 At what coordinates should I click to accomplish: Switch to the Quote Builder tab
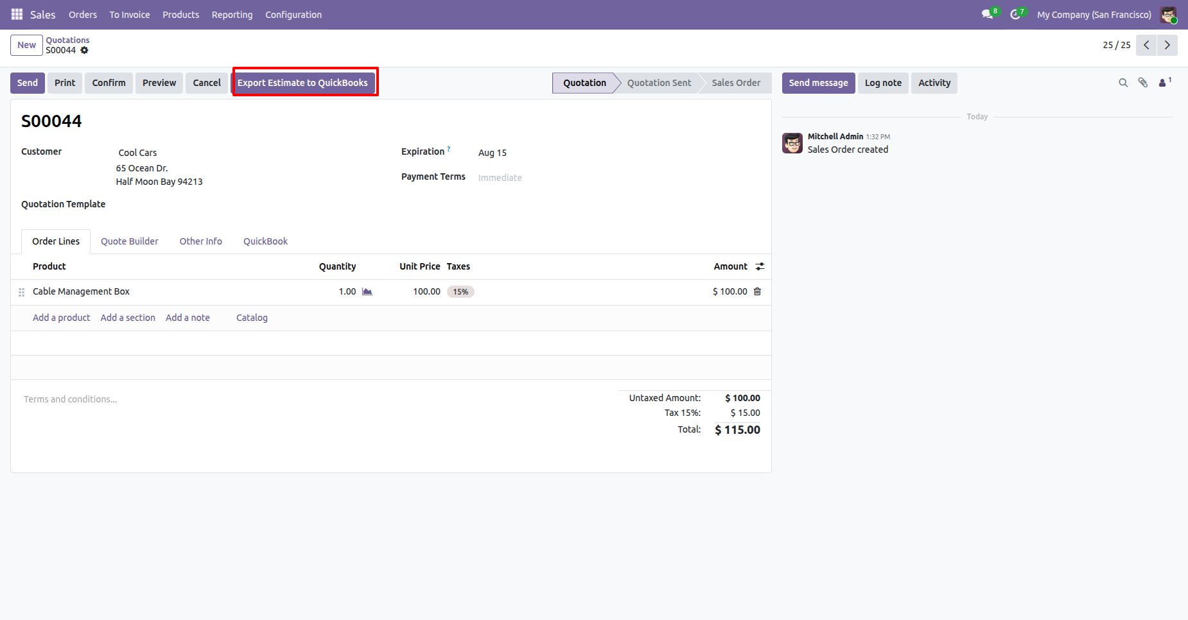click(x=129, y=241)
